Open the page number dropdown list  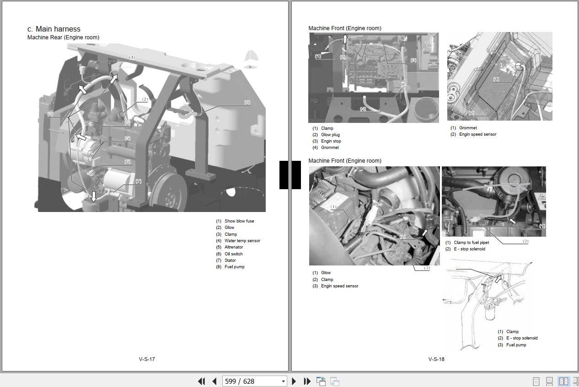coord(282,381)
